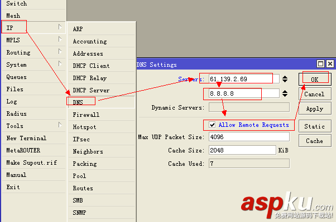Select Make Supout.rif

pyautogui.click(x=33, y=162)
